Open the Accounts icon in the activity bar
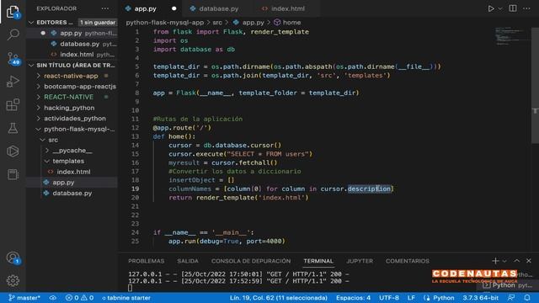Viewport: 539px width, 303px height. point(13,258)
